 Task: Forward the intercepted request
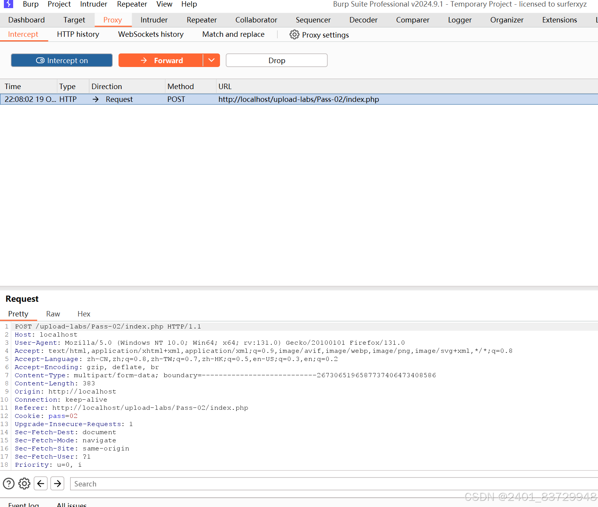(161, 60)
